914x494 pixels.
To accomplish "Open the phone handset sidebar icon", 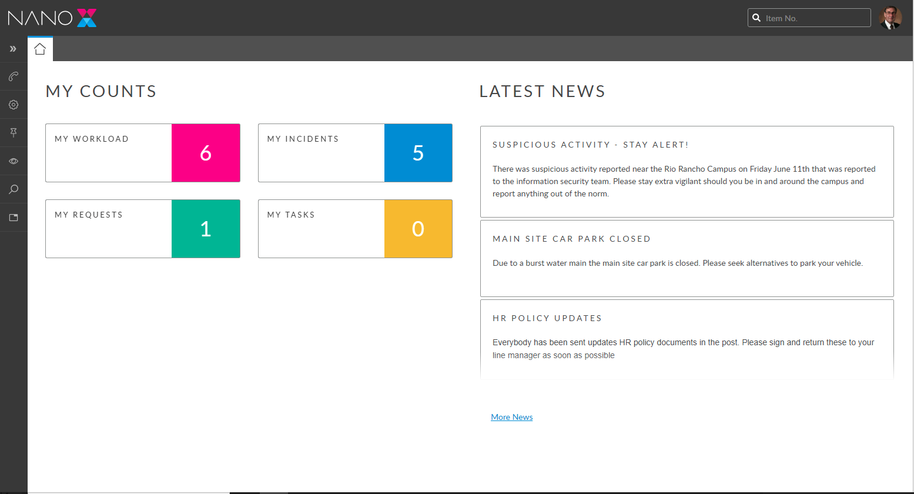I will tap(14, 76).
